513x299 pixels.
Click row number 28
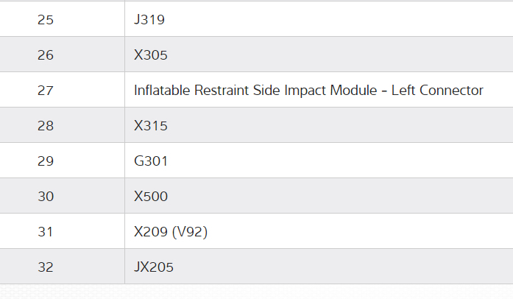(45, 125)
